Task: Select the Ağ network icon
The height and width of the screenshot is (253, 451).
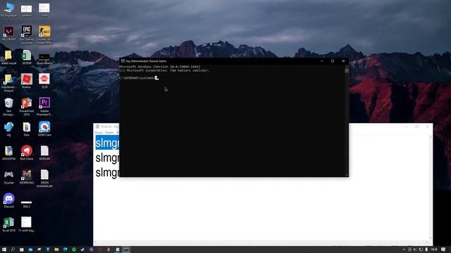Action: (8, 129)
